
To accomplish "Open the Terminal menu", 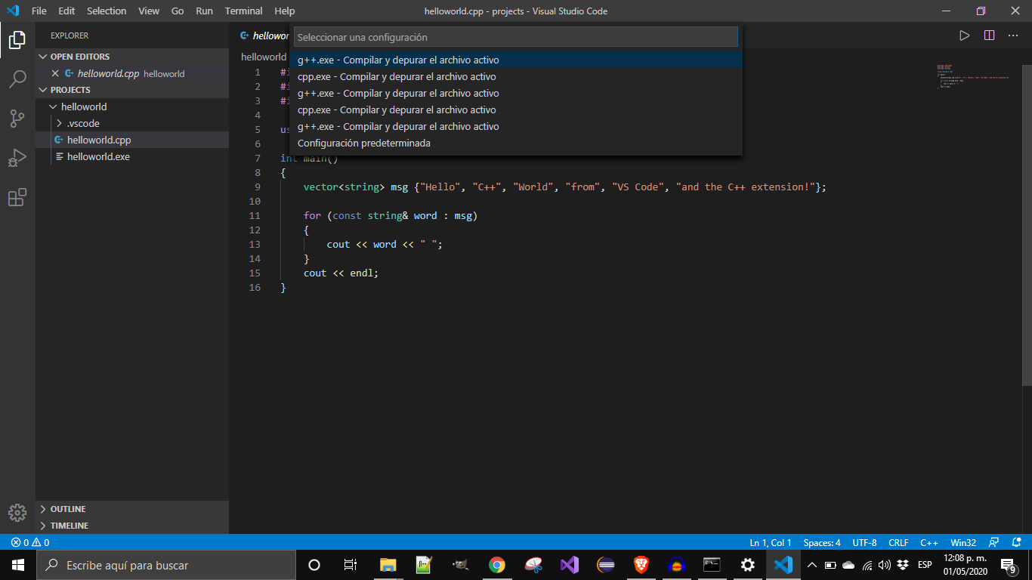I will [243, 11].
